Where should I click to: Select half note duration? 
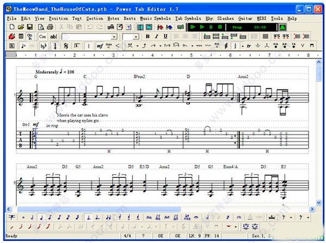pos(32,218)
